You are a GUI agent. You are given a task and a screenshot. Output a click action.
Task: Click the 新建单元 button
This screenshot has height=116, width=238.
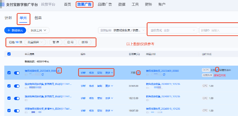(15, 30)
